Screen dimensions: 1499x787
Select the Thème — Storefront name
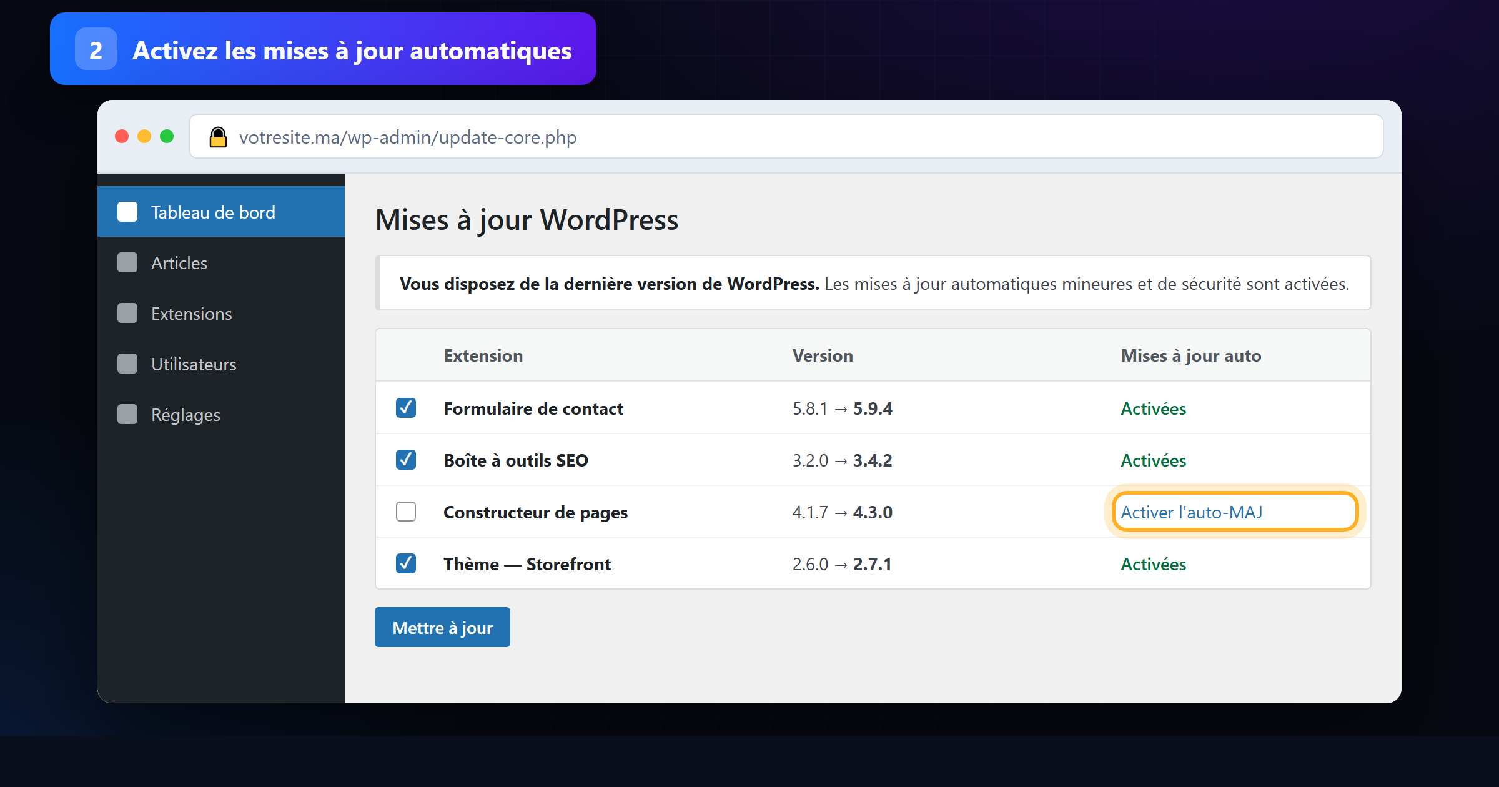pos(527,564)
